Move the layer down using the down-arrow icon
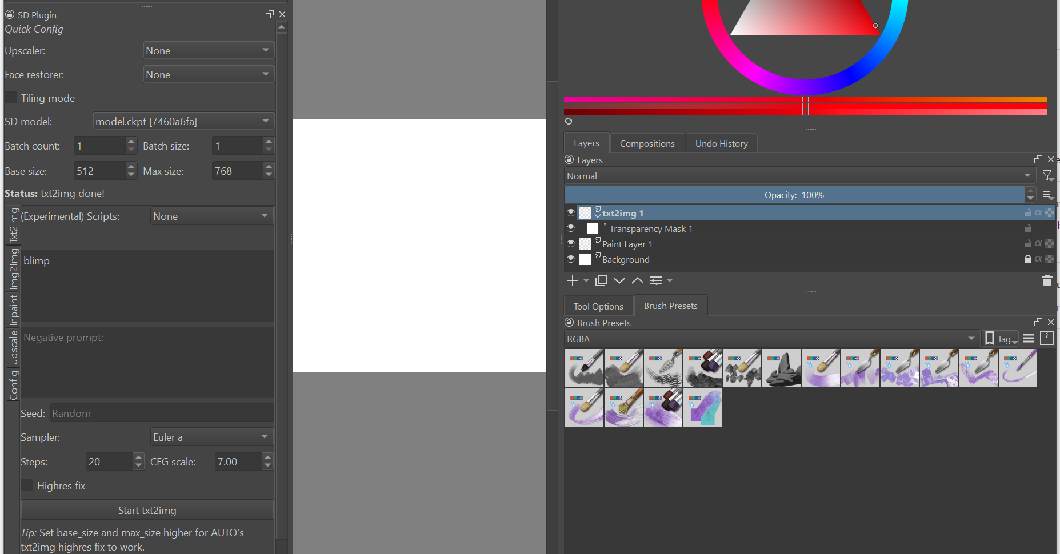 pyautogui.click(x=619, y=280)
